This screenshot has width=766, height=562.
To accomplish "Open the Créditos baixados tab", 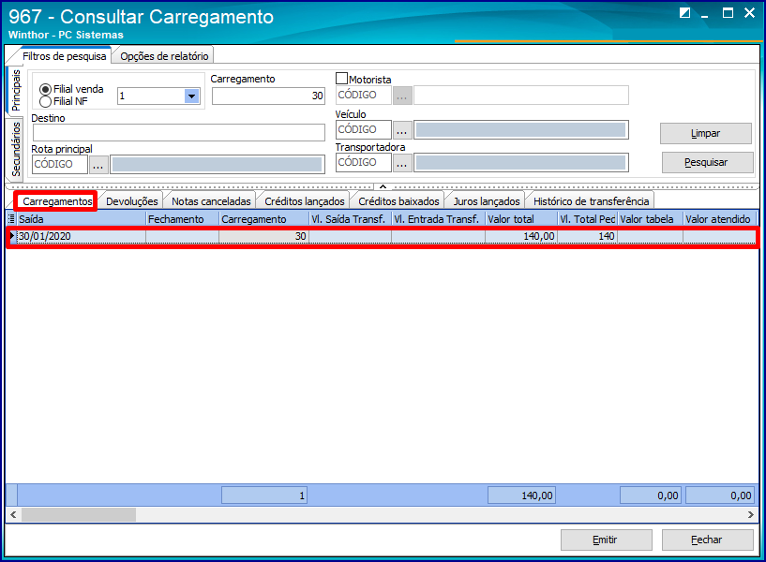I will [x=398, y=201].
